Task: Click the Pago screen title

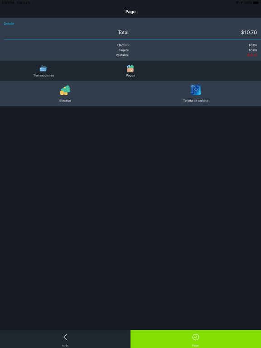Action: pyautogui.click(x=130, y=12)
